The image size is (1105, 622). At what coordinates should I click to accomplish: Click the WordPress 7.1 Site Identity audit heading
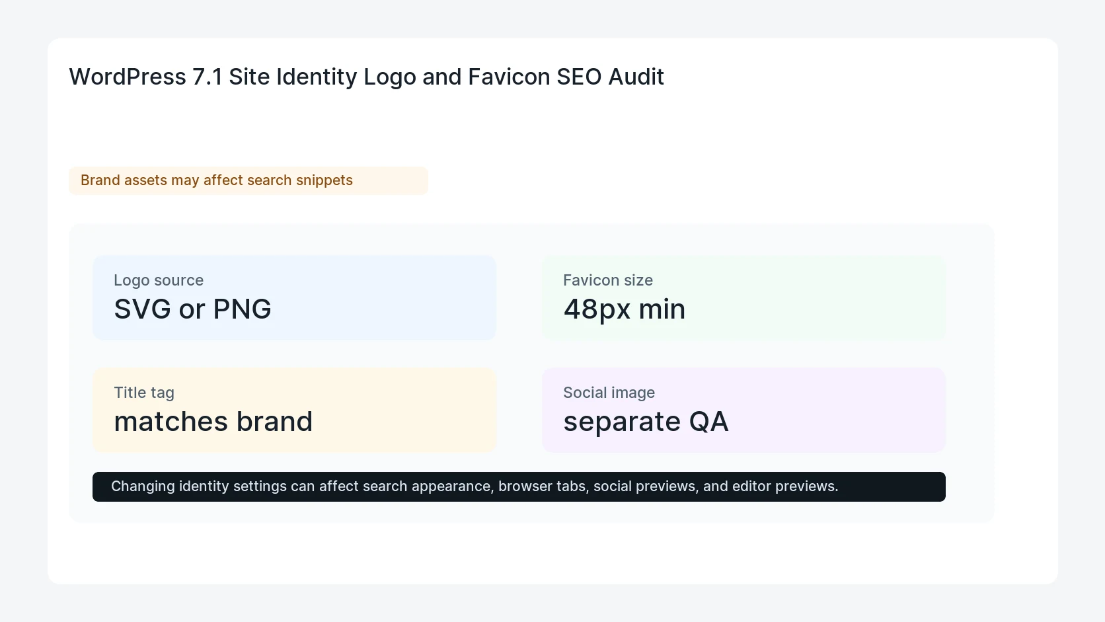tap(366, 77)
